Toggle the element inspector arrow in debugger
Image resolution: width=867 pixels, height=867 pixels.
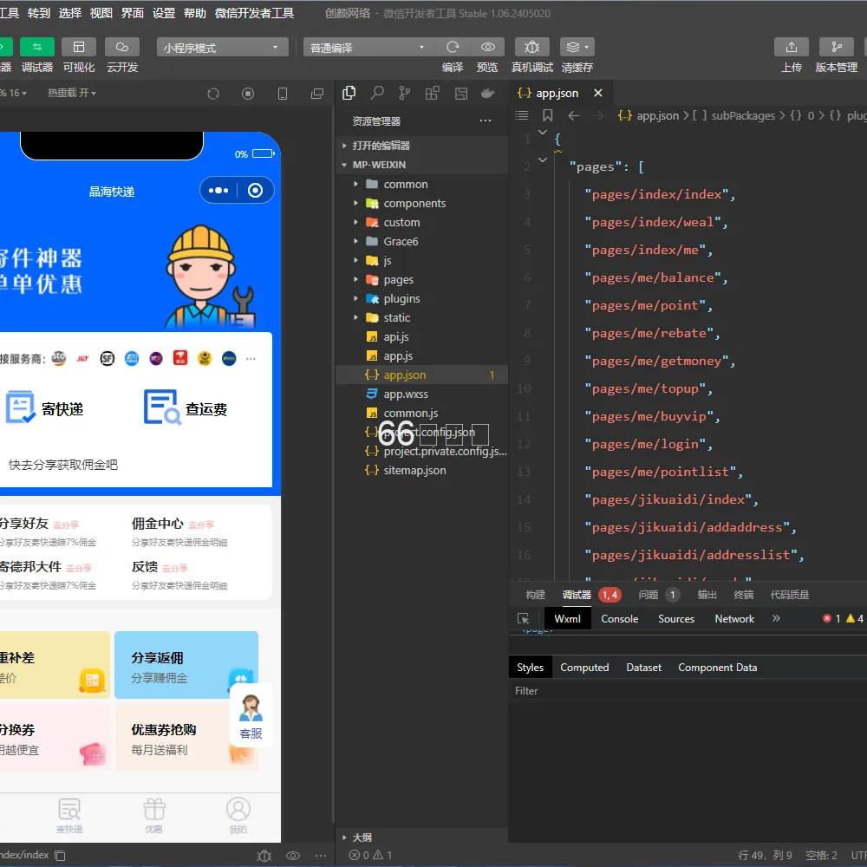pyautogui.click(x=525, y=618)
